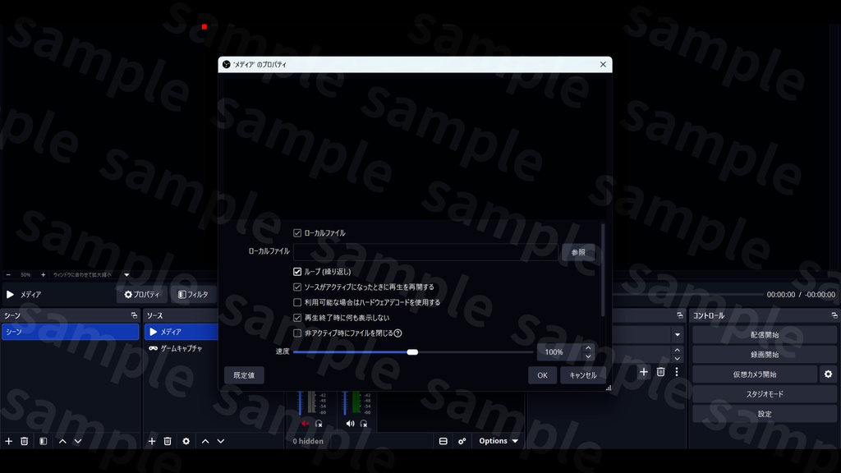
Task: Increase speed percentage with up stepper
Action: tap(588, 348)
